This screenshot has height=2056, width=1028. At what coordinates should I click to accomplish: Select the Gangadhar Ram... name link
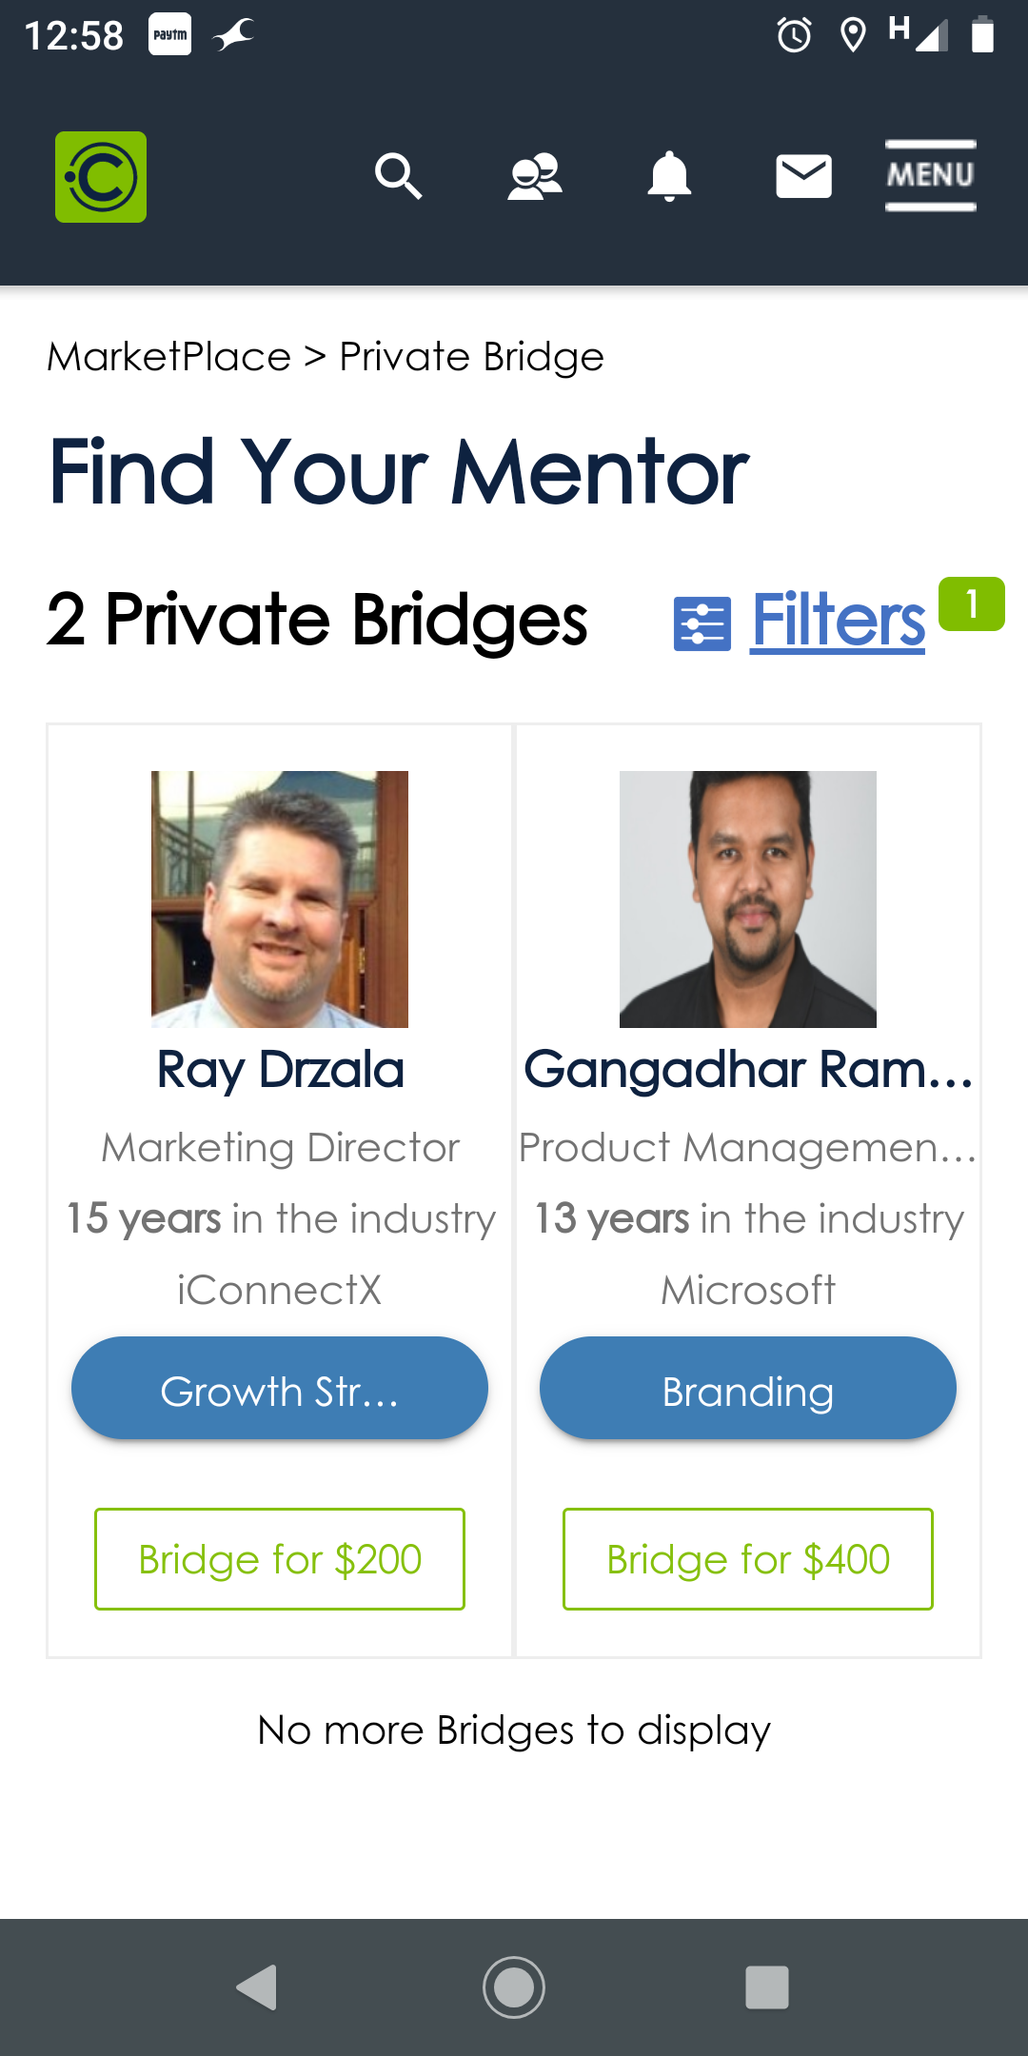tap(748, 1070)
